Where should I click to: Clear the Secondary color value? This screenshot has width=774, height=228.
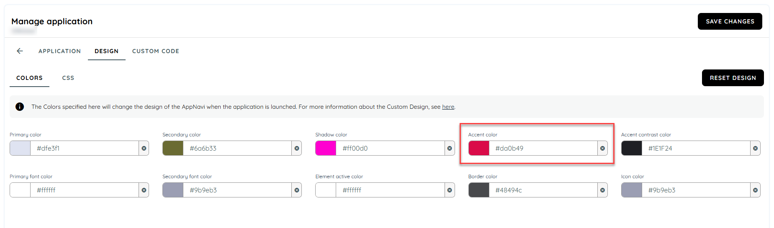(297, 148)
